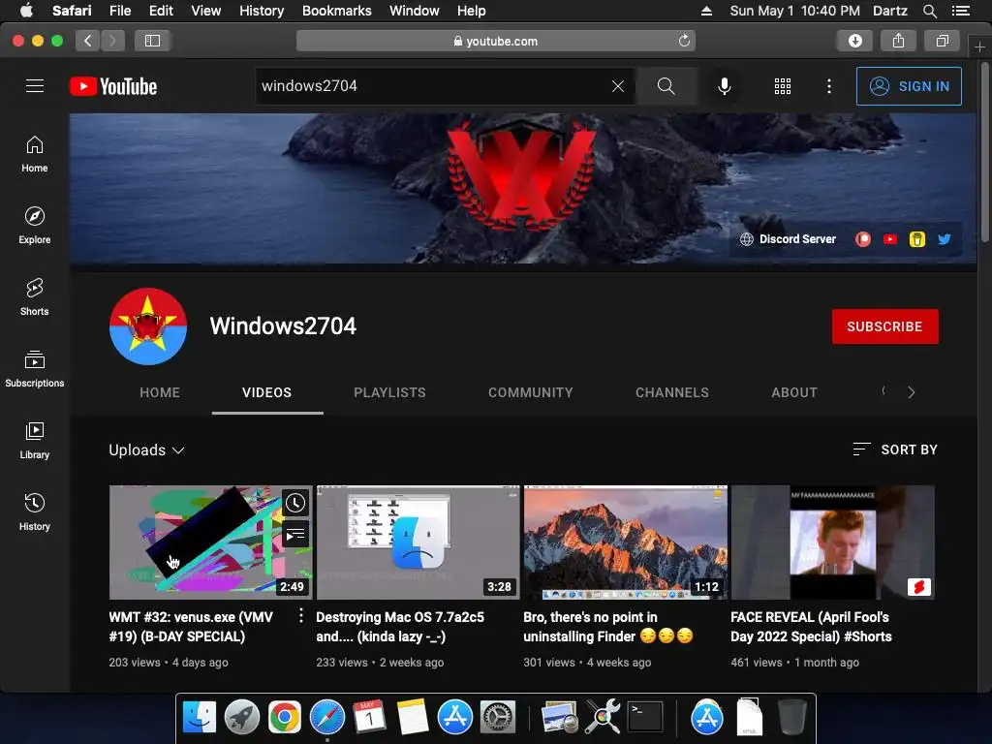The height and width of the screenshot is (744, 992).
Task: Open 'FACE REVEAL (April Fool's' video title
Action: click(811, 627)
